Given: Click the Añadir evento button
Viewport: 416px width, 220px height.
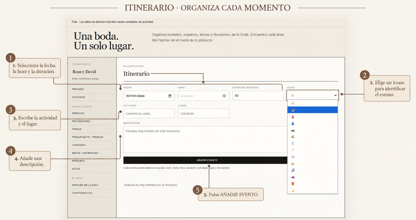Looking at the screenshot, I should [x=205, y=160].
